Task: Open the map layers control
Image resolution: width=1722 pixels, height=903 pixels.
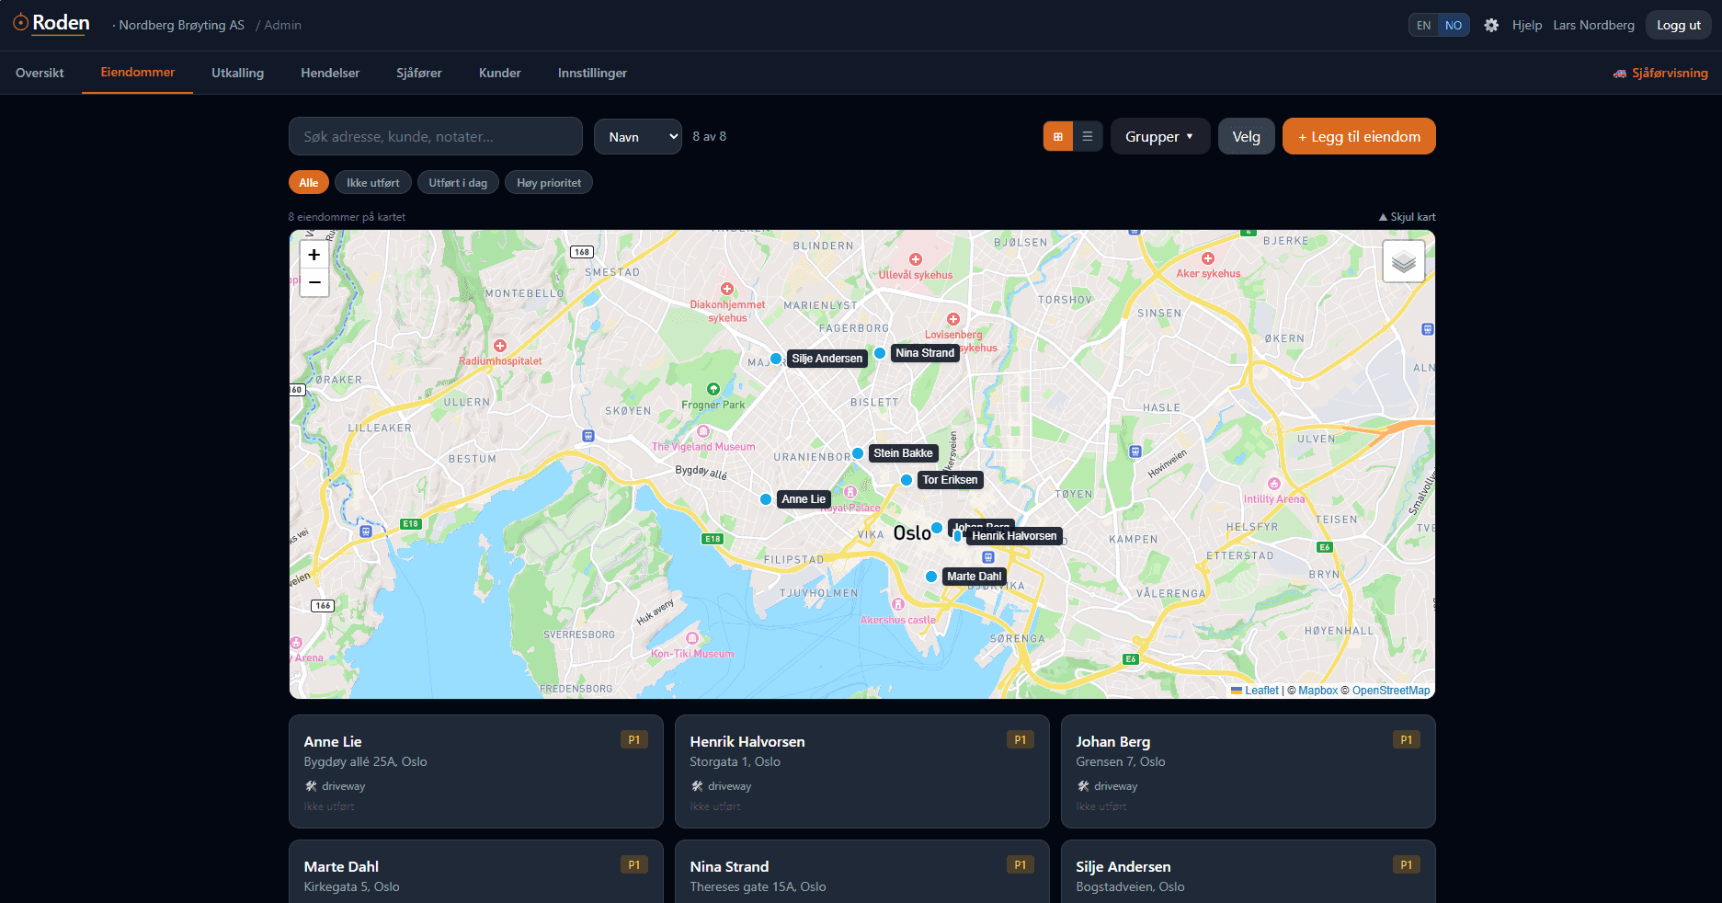Action: click(1404, 261)
